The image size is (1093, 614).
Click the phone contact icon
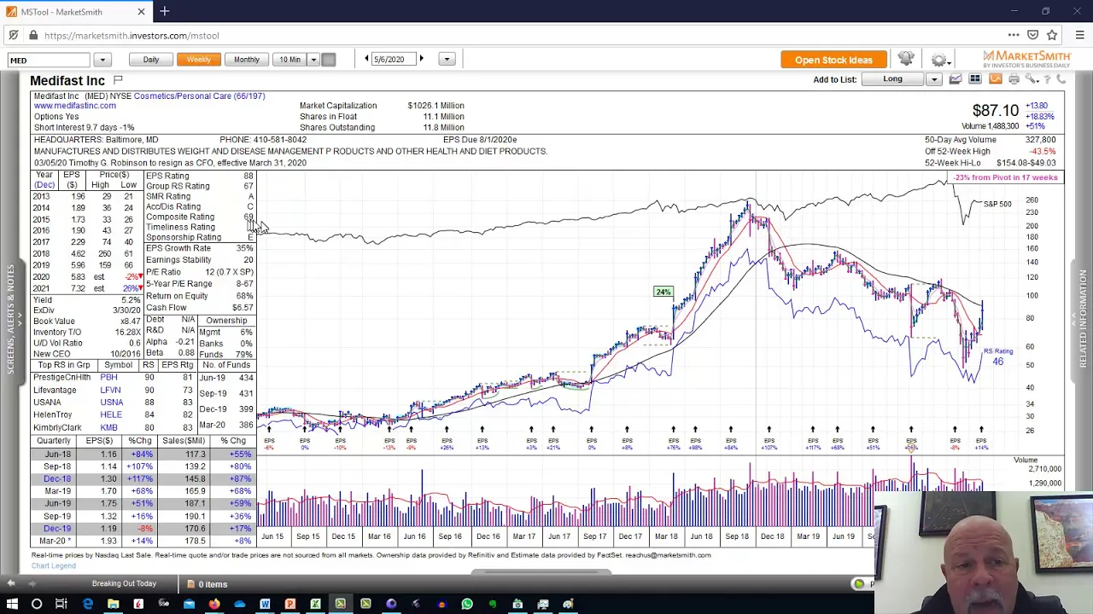(1061, 79)
